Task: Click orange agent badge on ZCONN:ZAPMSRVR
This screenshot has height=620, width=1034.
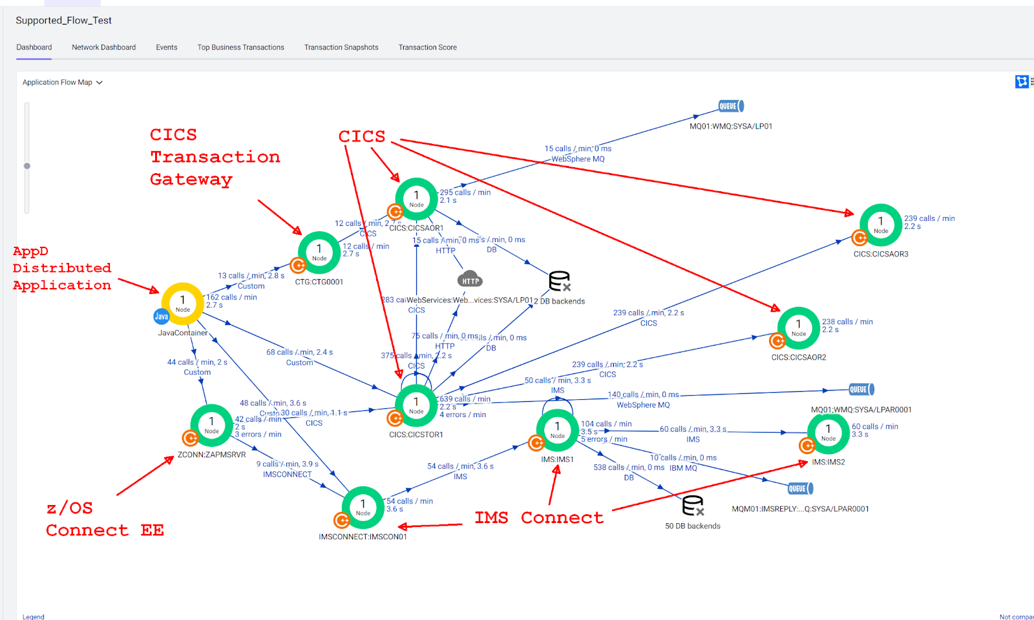Action: (190, 438)
